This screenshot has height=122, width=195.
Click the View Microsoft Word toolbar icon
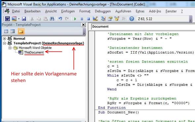[x=7, y=19]
